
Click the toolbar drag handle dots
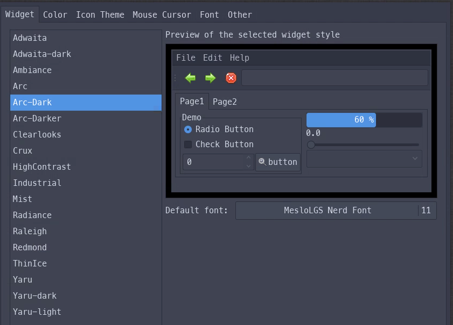176,78
